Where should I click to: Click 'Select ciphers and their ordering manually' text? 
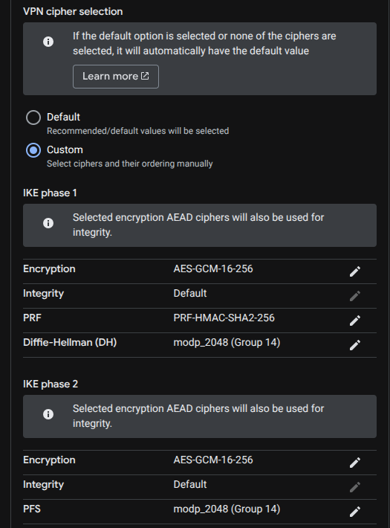tap(129, 164)
